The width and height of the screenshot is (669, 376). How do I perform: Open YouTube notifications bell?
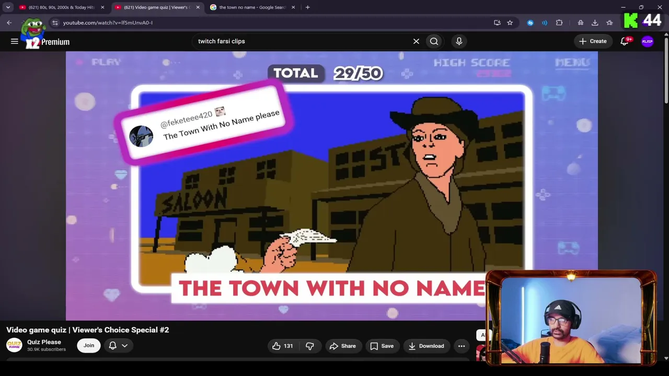[x=625, y=41]
